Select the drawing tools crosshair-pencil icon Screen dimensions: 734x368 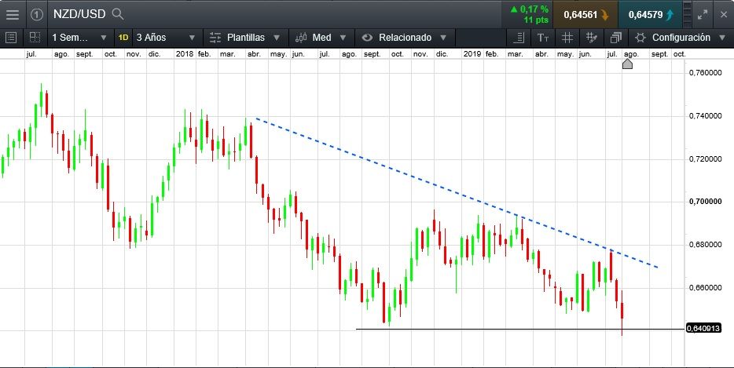592,38
